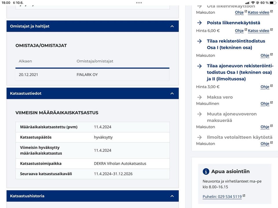Tap the Wi-Fi status icon
The image size is (278, 208).
point(253,3)
